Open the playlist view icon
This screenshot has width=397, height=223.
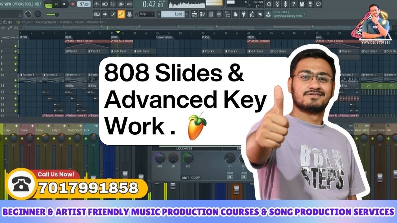(194, 14)
